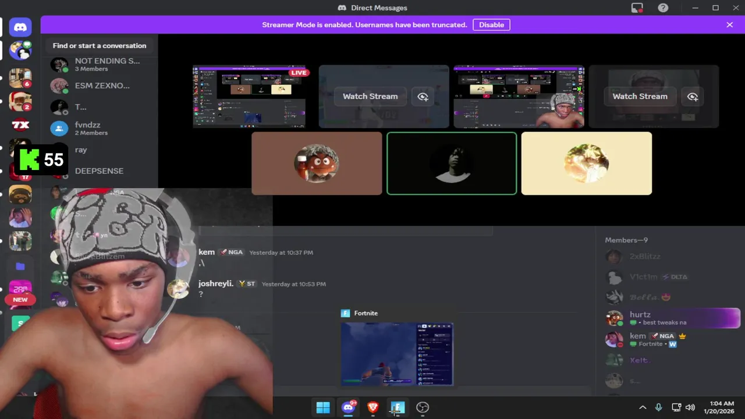745x419 pixels.
Task: Click joshreyli.'s username in the chat
Action: 216,283
